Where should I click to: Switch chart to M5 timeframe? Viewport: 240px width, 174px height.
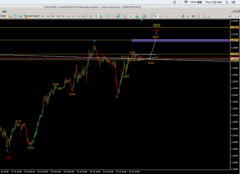click(48, 16)
